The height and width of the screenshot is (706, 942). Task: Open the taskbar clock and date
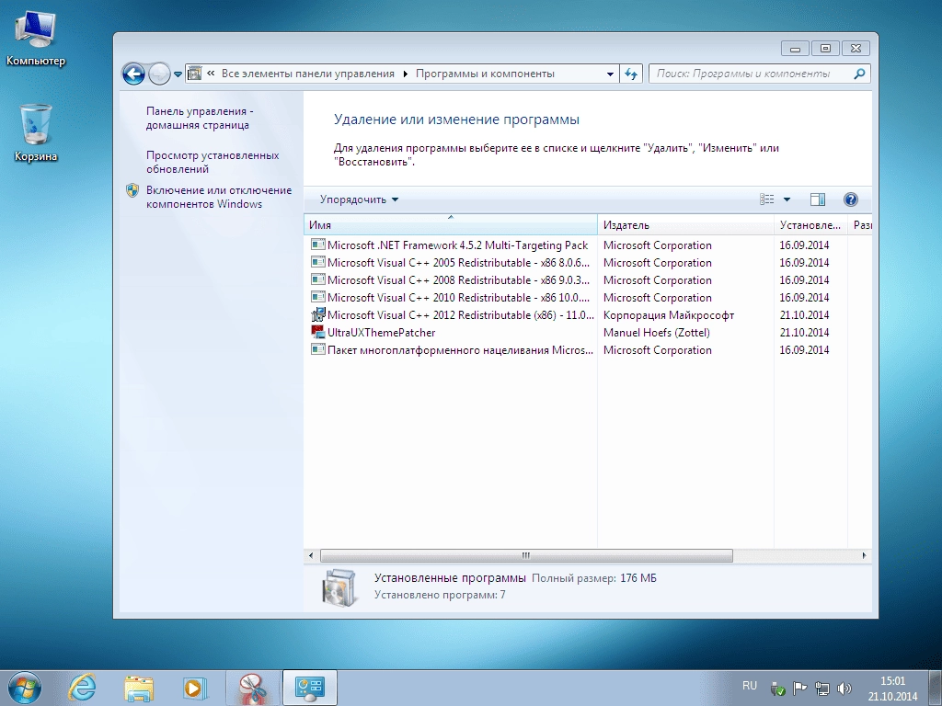(x=892, y=689)
